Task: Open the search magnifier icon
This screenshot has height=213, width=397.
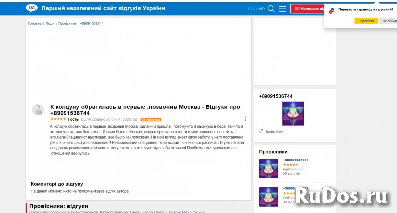Action: pos(271,9)
